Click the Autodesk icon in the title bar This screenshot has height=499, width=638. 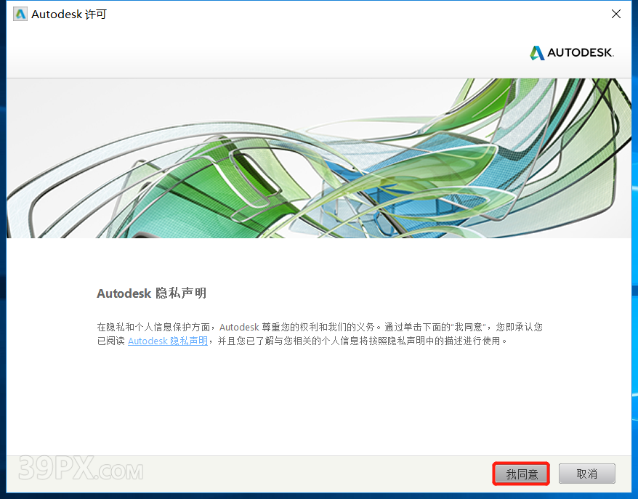click(20, 15)
